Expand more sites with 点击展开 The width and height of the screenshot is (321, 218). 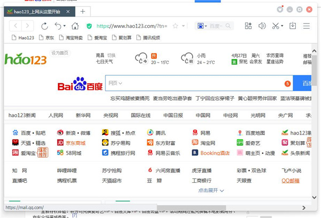click(211, 190)
